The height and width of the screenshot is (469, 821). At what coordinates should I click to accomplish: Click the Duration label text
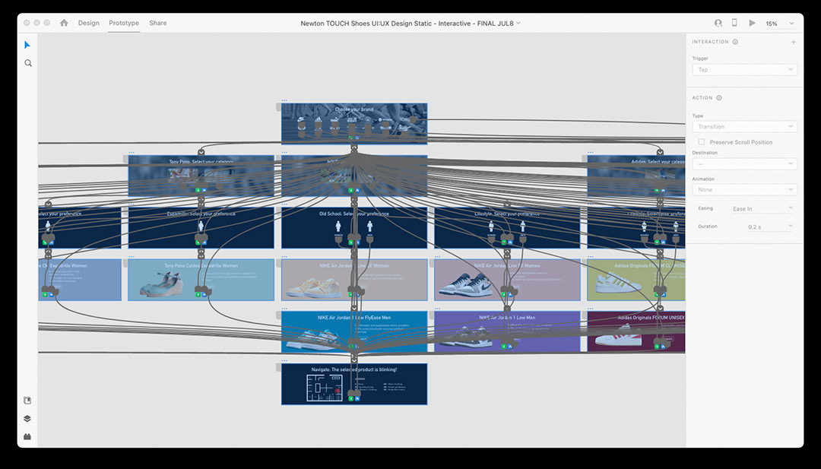(x=708, y=226)
